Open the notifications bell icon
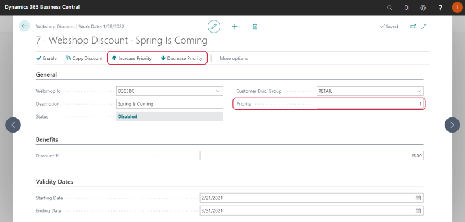Screen dimensions: 465x222 tap(406, 8)
